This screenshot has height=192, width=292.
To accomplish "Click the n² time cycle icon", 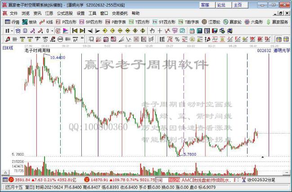I will (75, 39).
